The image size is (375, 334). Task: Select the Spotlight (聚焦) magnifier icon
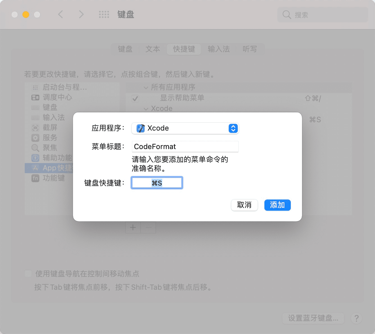click(35, 148)
